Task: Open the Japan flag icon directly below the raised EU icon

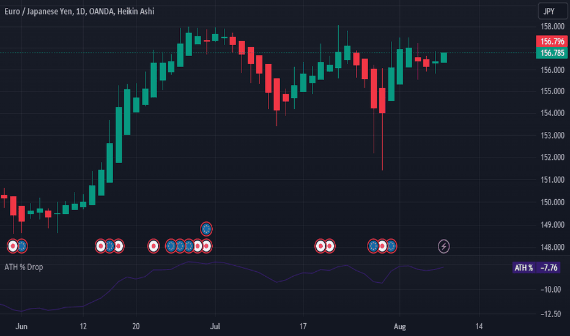Action: 207,246
